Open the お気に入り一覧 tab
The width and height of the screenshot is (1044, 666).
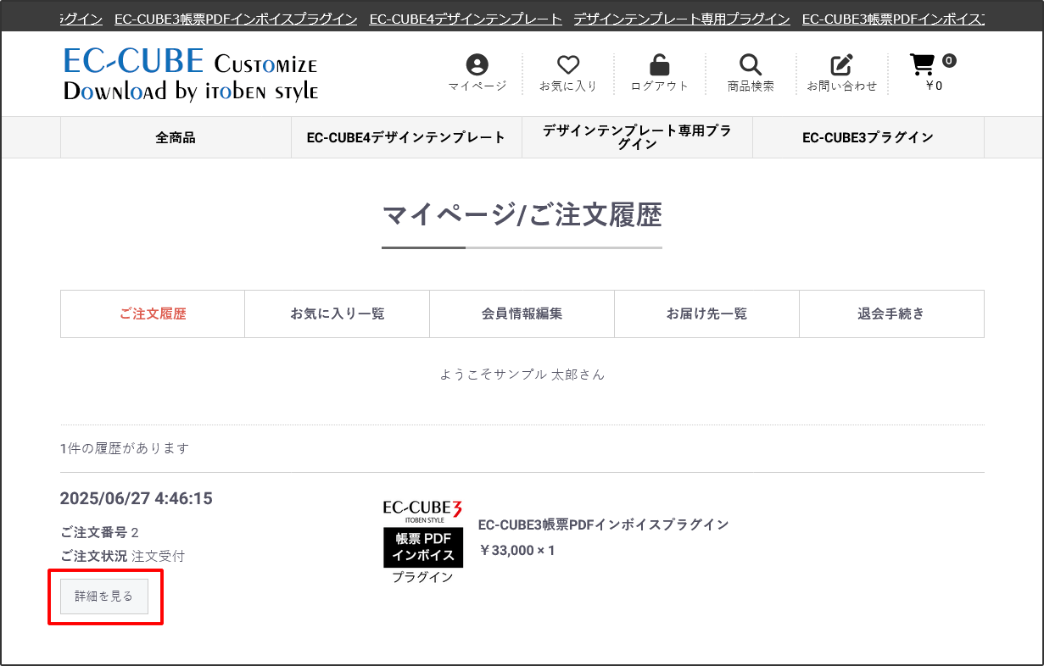338,314
